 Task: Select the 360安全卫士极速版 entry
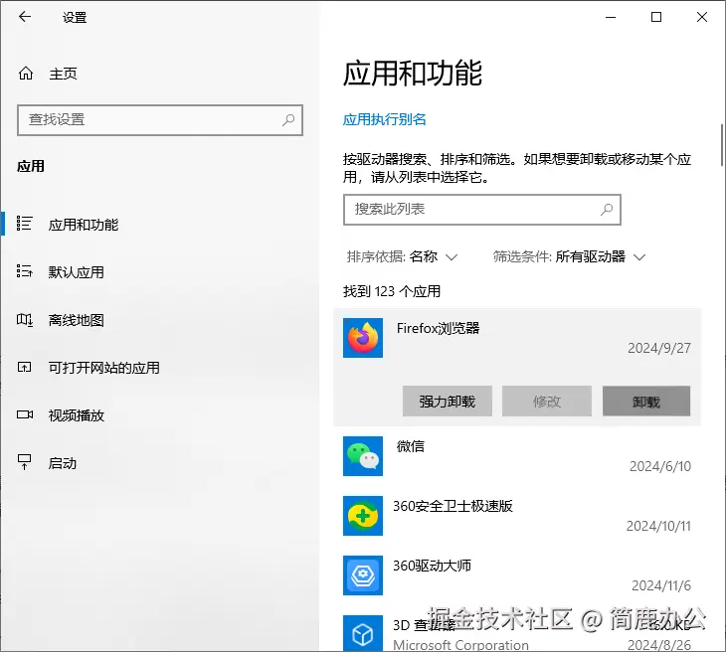(517, 516)
